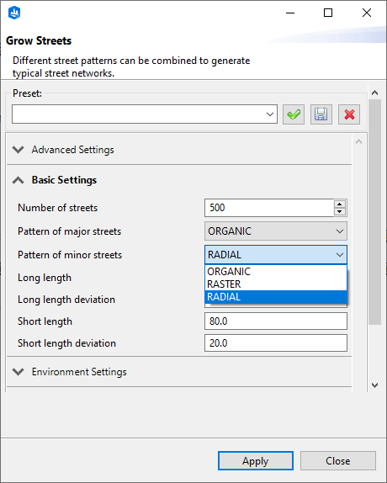Increase Number of streets with up arrow
Viewport: 387px width, 483px height.
coord(340,204)
